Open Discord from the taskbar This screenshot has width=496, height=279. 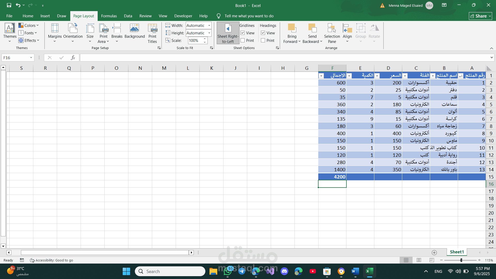coord(284,271)
